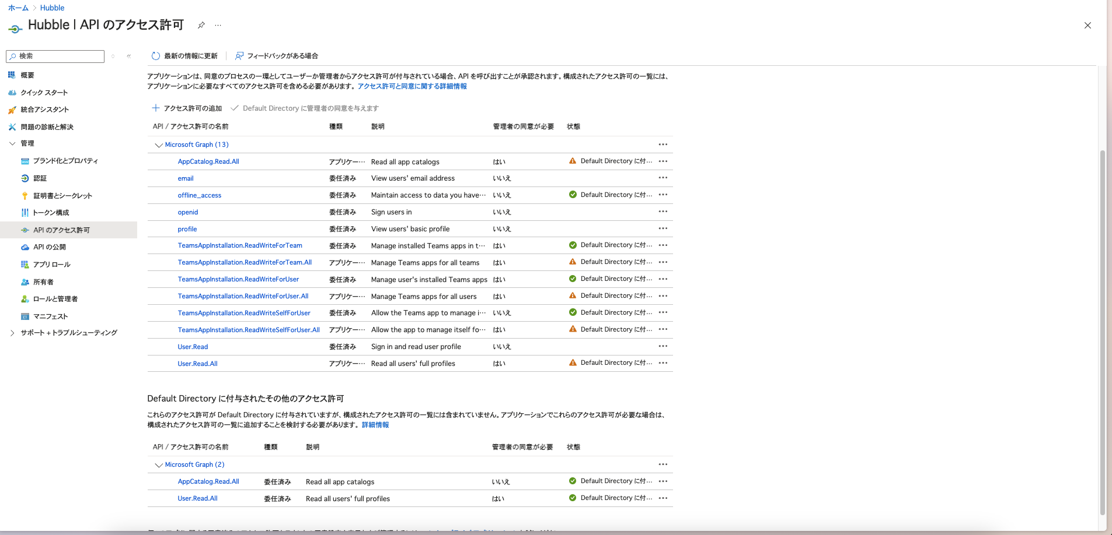Click the pin icon beside the page title
This screenshot has height=535, width=1112.
(x=201, y=25)
